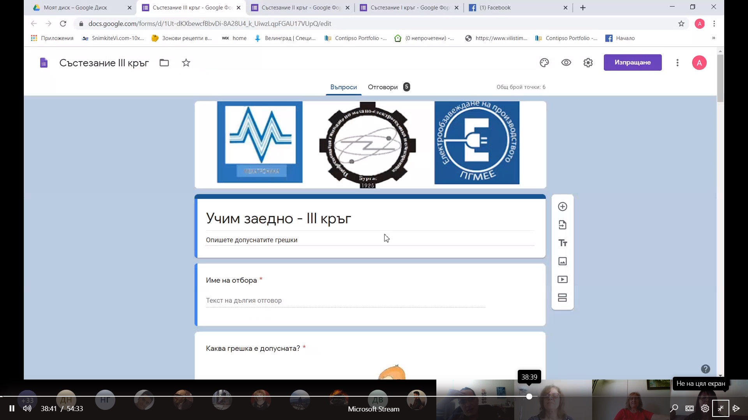This screenshot has width=748, height=420.
Task: Click the page vertical scrollbar
Action: coord(720,78)
